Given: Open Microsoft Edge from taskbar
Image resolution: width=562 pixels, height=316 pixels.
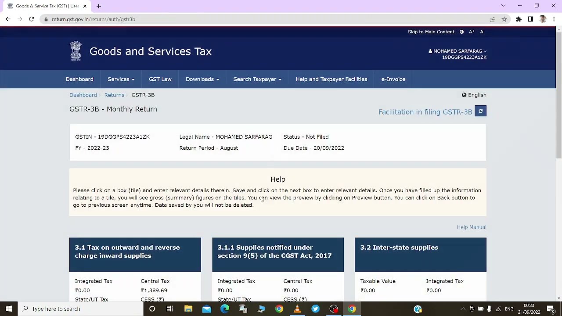Looking at the screenshot, I should [x=225, y=309].
